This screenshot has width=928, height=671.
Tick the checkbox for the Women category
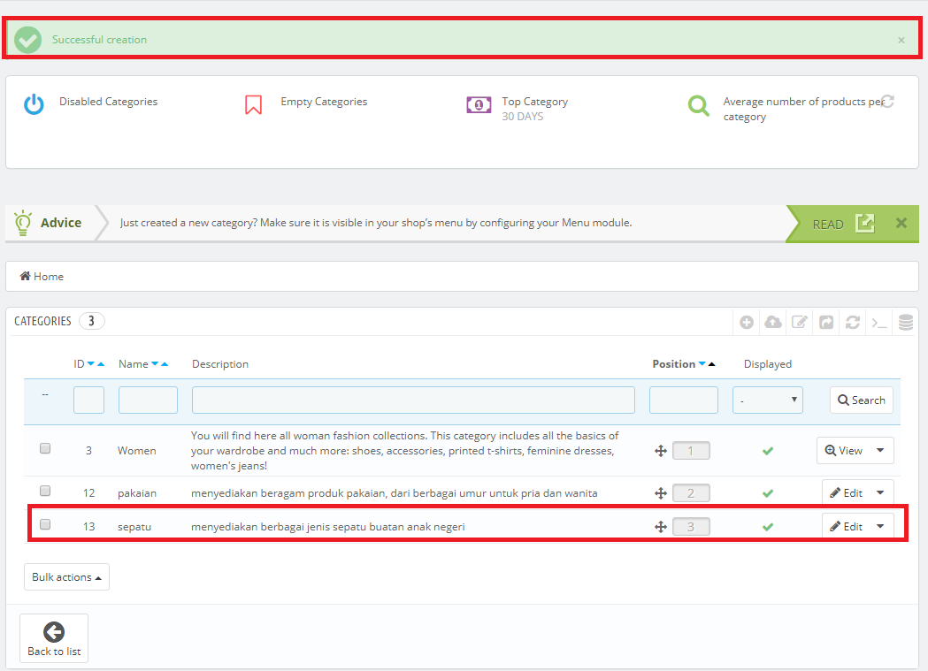[45, 449]
